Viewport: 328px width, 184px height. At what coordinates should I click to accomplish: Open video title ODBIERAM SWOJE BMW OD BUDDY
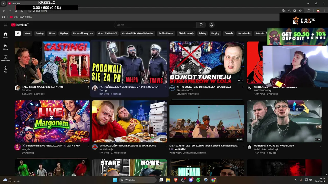coord(274,146)
